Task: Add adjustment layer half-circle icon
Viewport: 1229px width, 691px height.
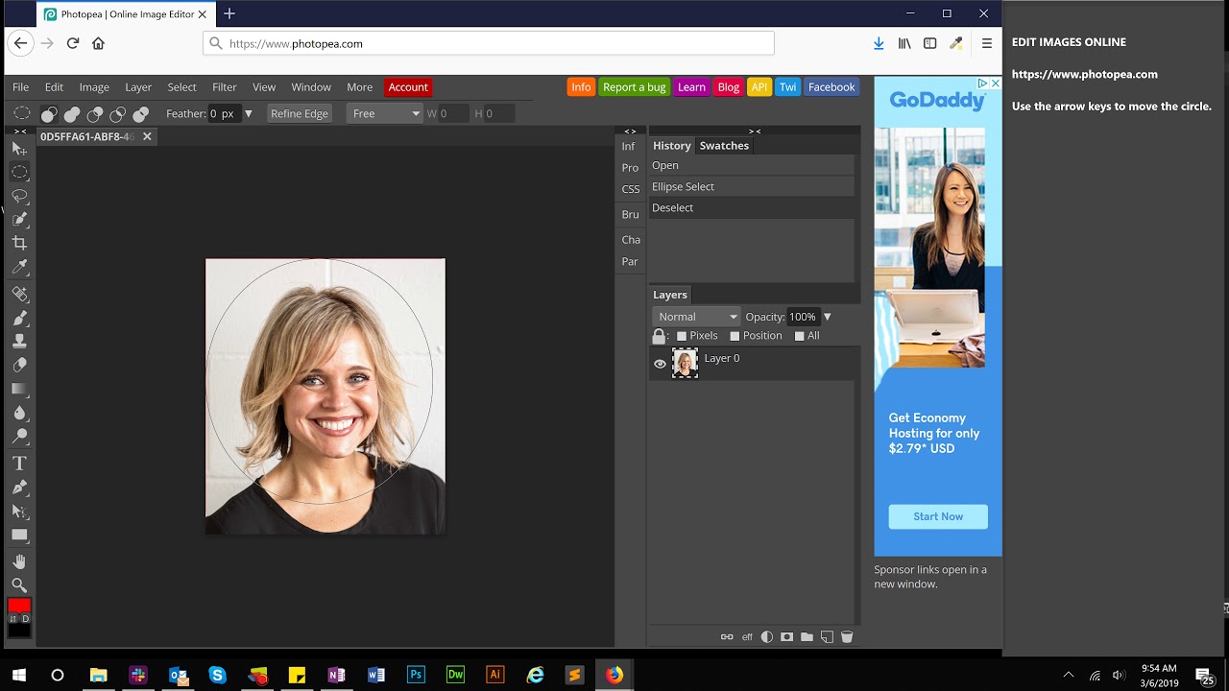Action: click(767, 637)
